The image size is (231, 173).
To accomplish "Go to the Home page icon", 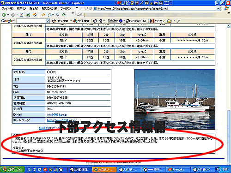I will [35, 15].
